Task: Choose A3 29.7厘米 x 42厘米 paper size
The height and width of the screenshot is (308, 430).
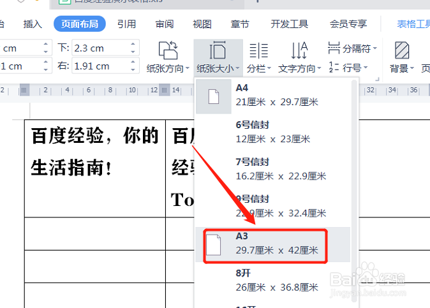Action: [273, 245]
